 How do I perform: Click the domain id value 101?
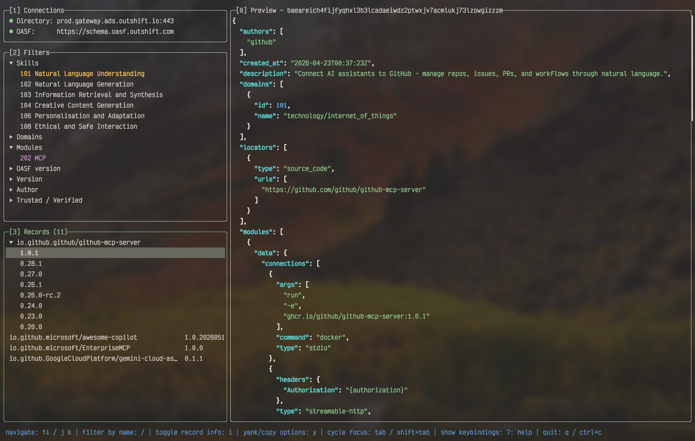pos(281,105)
